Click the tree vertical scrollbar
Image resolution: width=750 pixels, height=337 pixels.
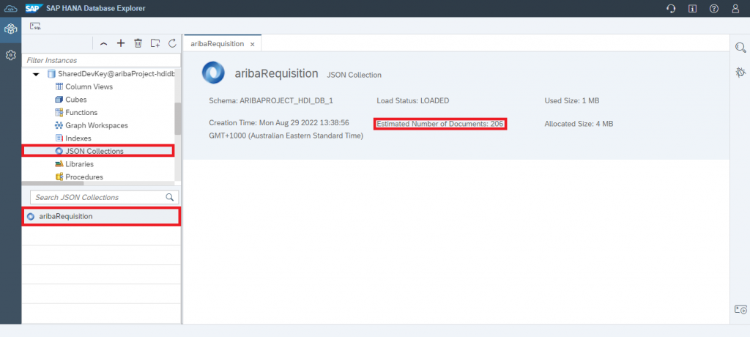tap(177, 118)
